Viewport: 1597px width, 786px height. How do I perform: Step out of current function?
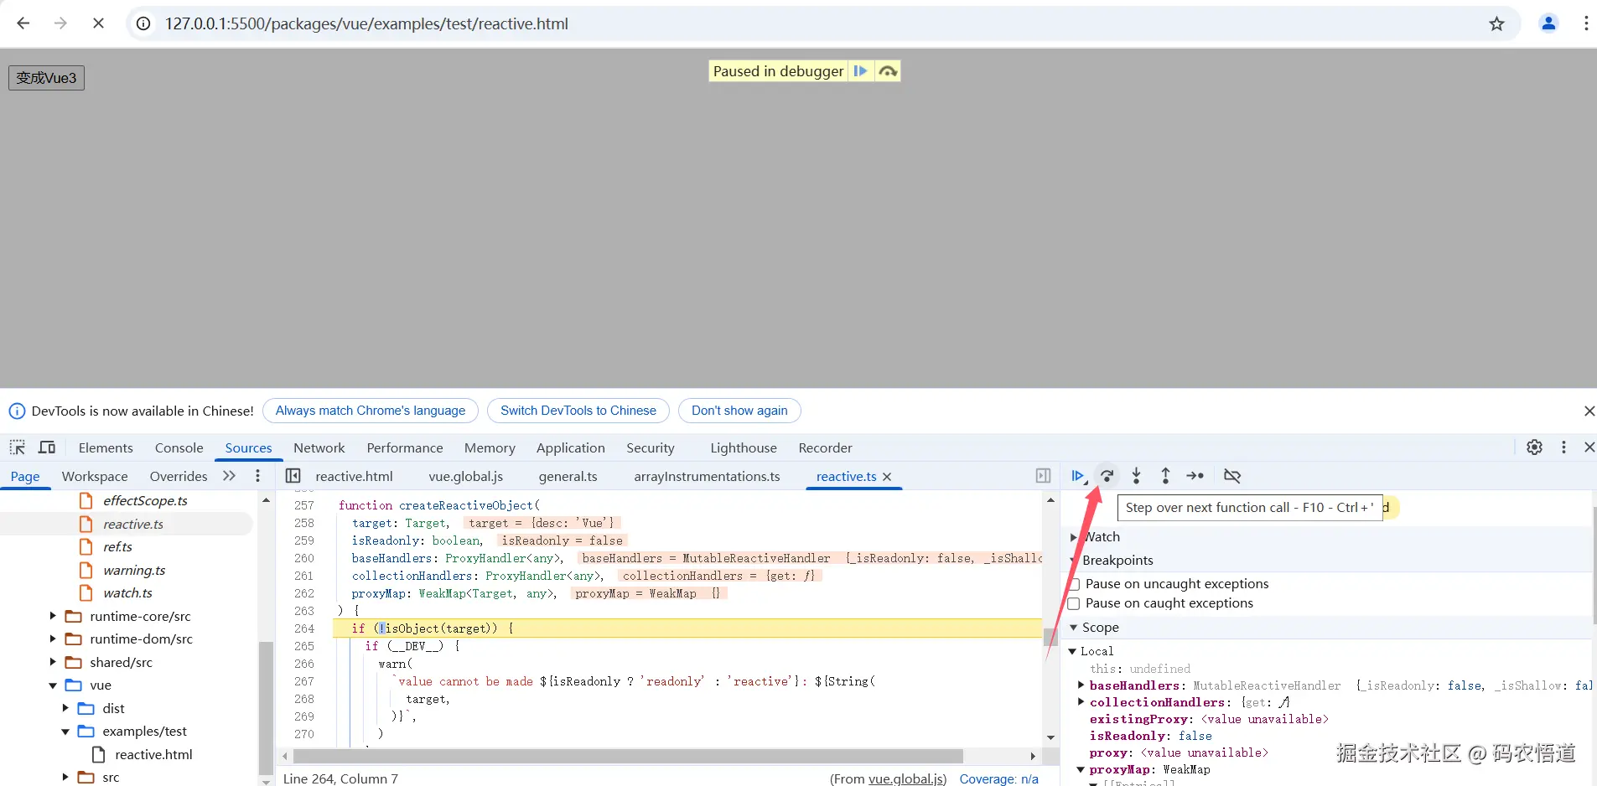[1165, 476]
